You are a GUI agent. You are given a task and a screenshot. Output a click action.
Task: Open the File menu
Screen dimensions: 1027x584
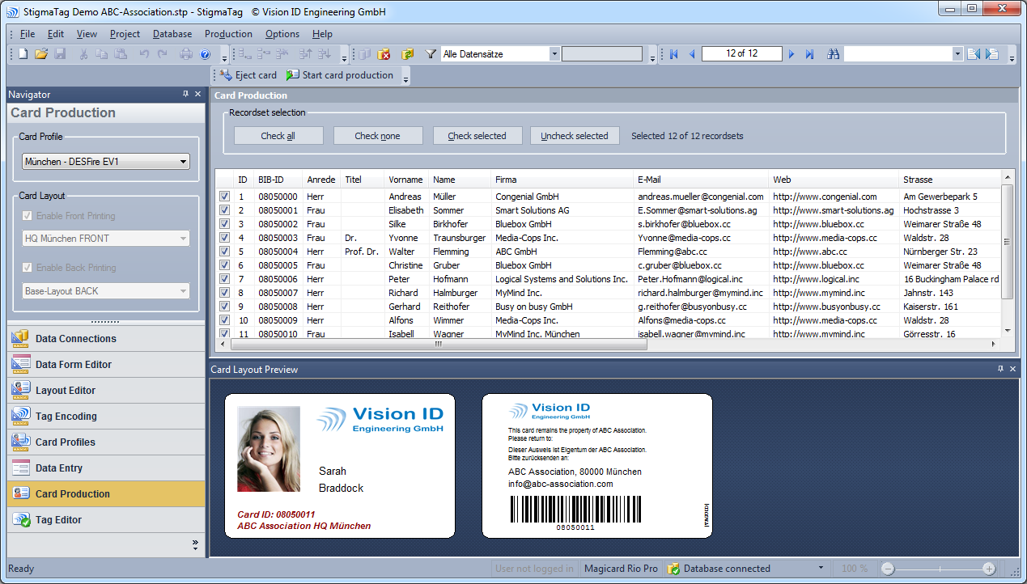[x=28, y=34]
